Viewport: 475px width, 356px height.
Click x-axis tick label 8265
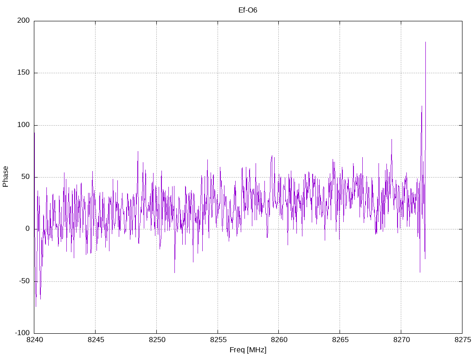coord(340,340)
